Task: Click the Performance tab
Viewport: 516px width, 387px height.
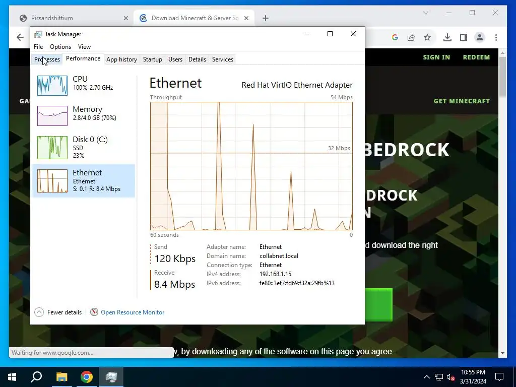Action: [x=83, y=58]
